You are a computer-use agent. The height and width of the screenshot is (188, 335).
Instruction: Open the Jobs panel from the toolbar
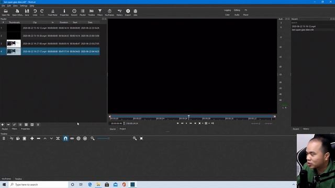point(136,13)
